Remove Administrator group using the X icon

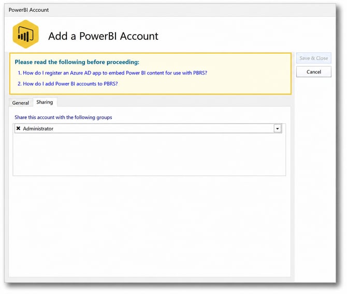tap(18, 128)
